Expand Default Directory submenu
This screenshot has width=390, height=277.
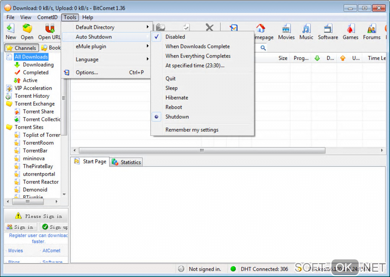pyautogui.click(x=106, y=27)
